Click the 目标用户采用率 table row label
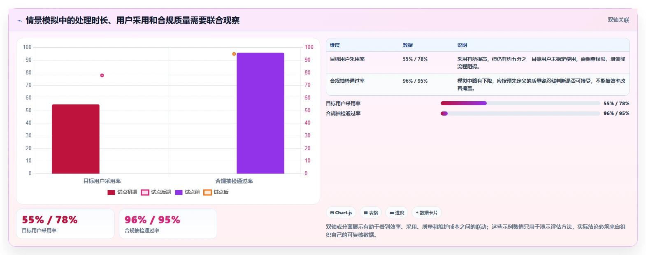 pos(347,59)
